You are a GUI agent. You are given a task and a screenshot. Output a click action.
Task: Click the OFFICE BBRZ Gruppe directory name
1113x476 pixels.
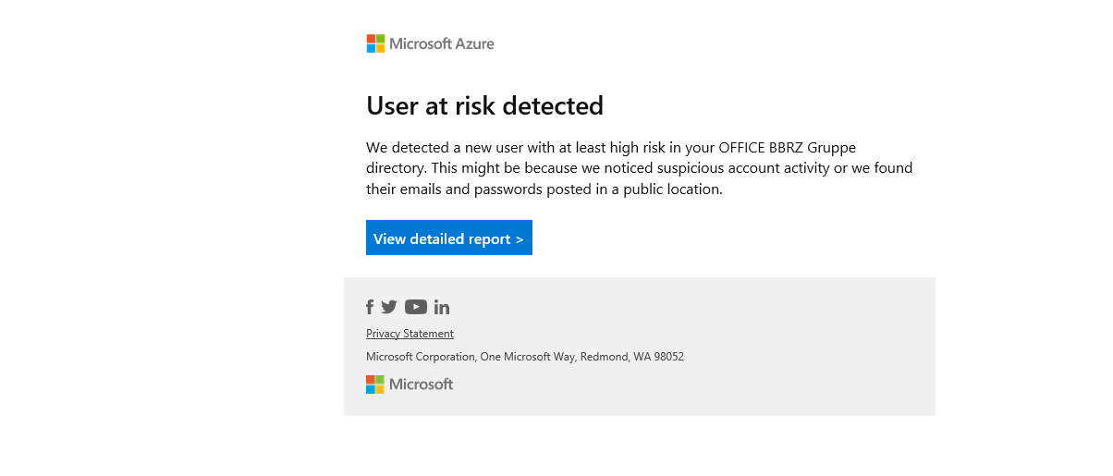pos(789,147)
